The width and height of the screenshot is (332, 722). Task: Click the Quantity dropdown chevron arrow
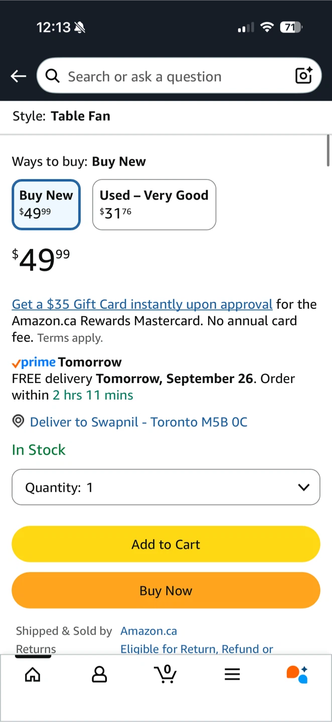303,487
